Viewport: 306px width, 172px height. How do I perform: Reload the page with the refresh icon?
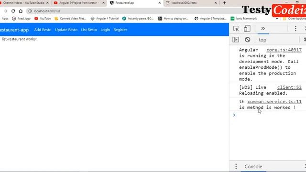pos(13,11)
